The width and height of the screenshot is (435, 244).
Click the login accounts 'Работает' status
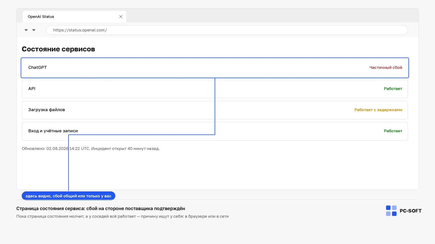[393, 131]
